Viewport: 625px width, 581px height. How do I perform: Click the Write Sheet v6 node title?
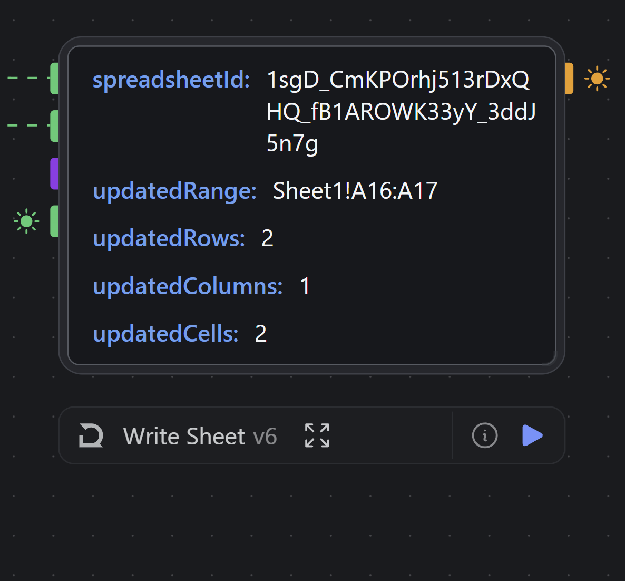coord(200,437)
